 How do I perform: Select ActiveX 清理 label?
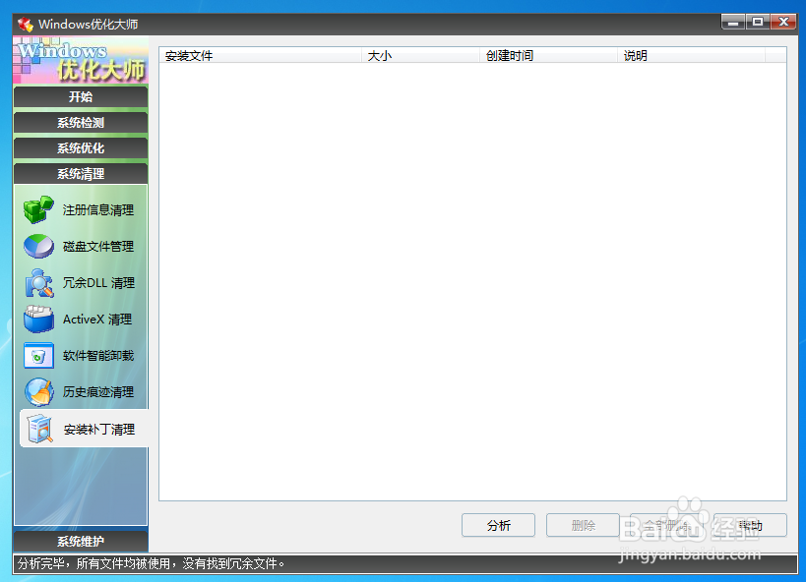pos(97,320)
